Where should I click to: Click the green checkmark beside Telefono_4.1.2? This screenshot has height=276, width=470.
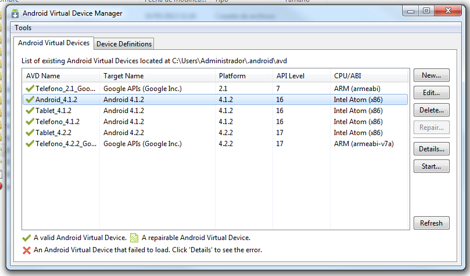pos(30,122)
